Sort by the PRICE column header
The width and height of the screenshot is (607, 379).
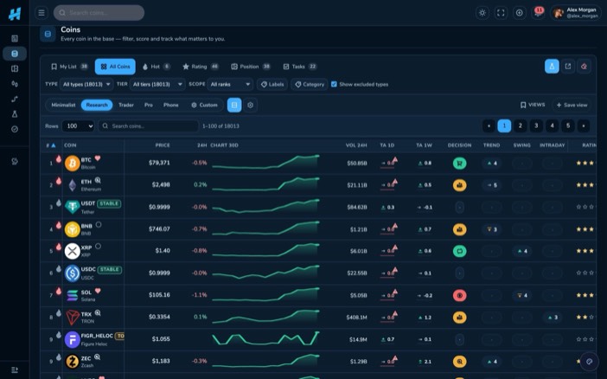[x=163, y=145]
